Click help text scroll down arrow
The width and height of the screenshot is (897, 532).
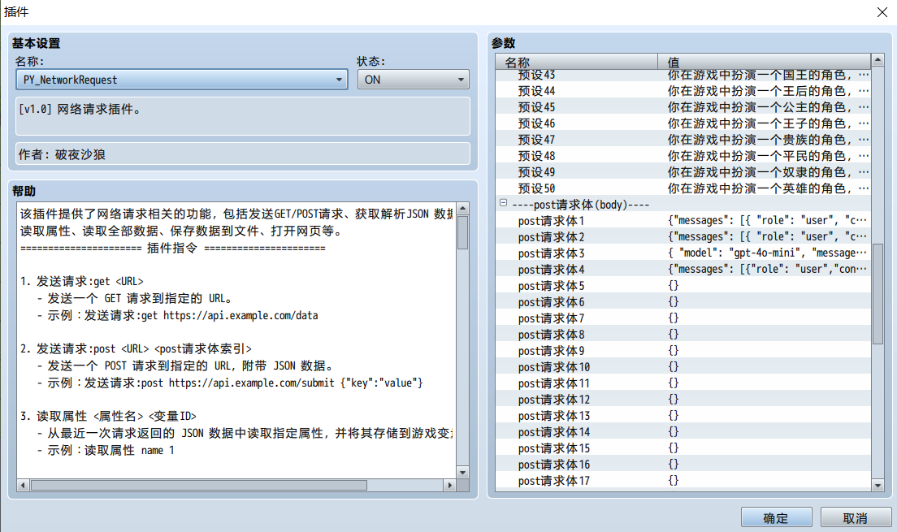click(463, 473)
